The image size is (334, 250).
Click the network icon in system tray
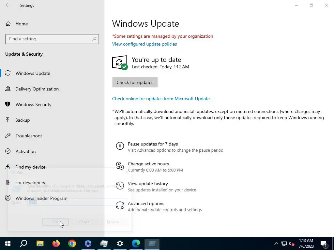[284, 243]
